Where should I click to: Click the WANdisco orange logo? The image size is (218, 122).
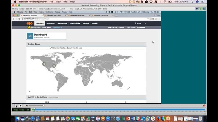click(29, 23)
